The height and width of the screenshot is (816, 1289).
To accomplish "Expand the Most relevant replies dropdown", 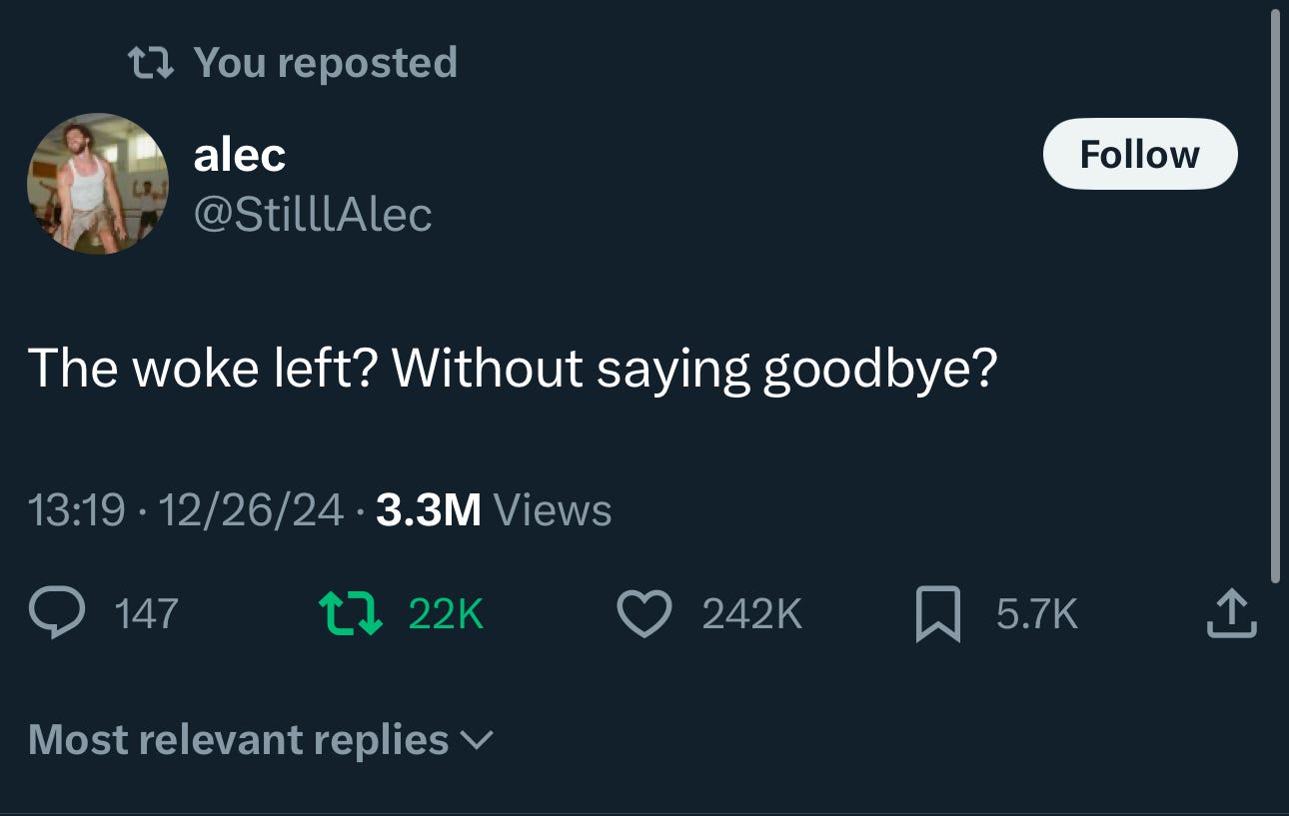I will pos(261,740).
